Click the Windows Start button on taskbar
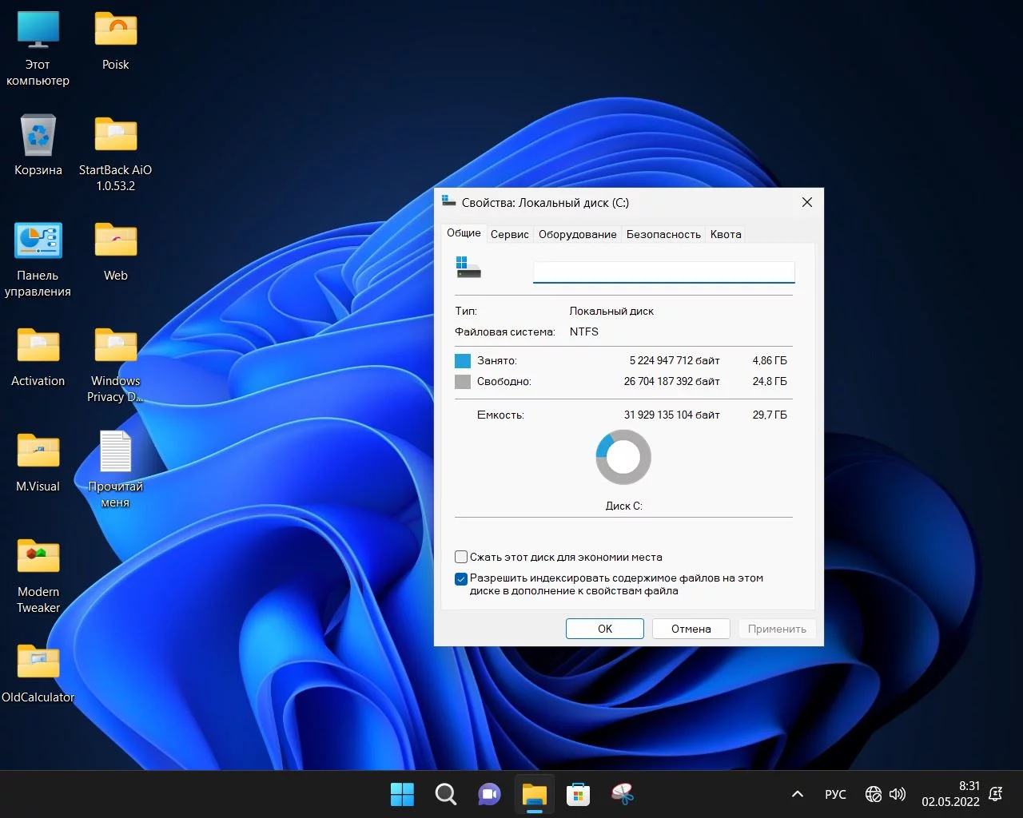Viewport: 1023px width, 818px height. pyautogui.click(x=402, y=794)
